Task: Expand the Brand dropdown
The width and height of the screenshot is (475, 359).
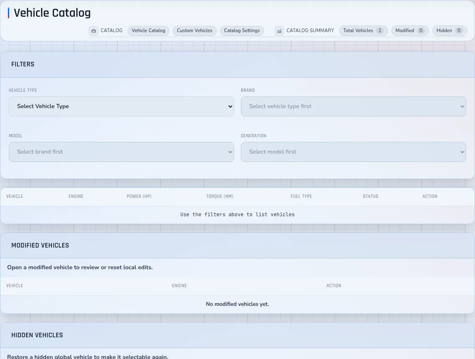Action: [353, 106]
